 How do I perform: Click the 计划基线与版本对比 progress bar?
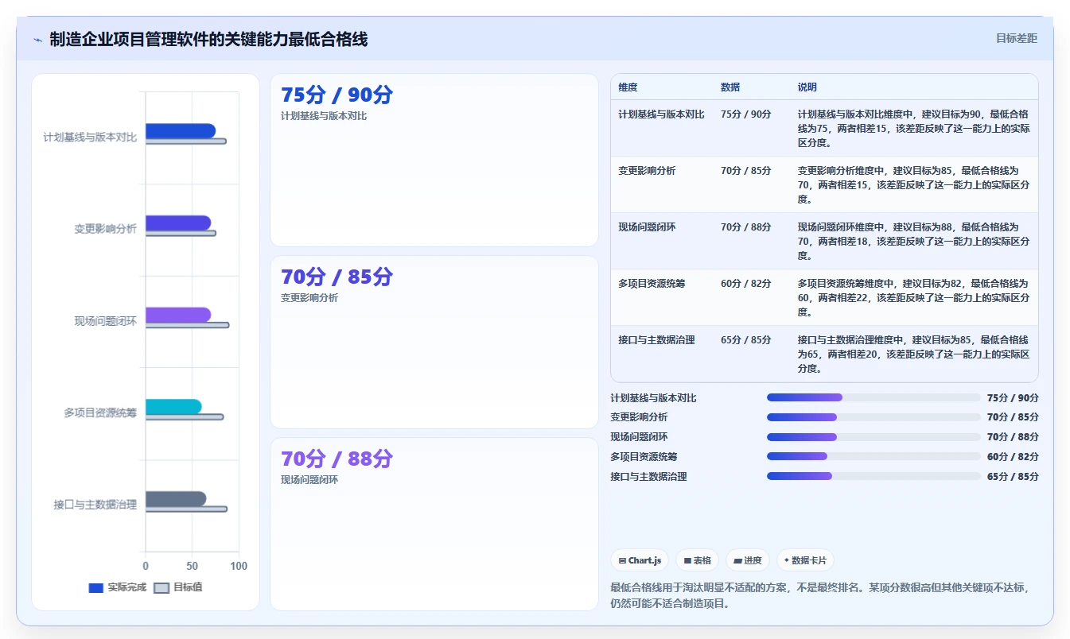874,397
